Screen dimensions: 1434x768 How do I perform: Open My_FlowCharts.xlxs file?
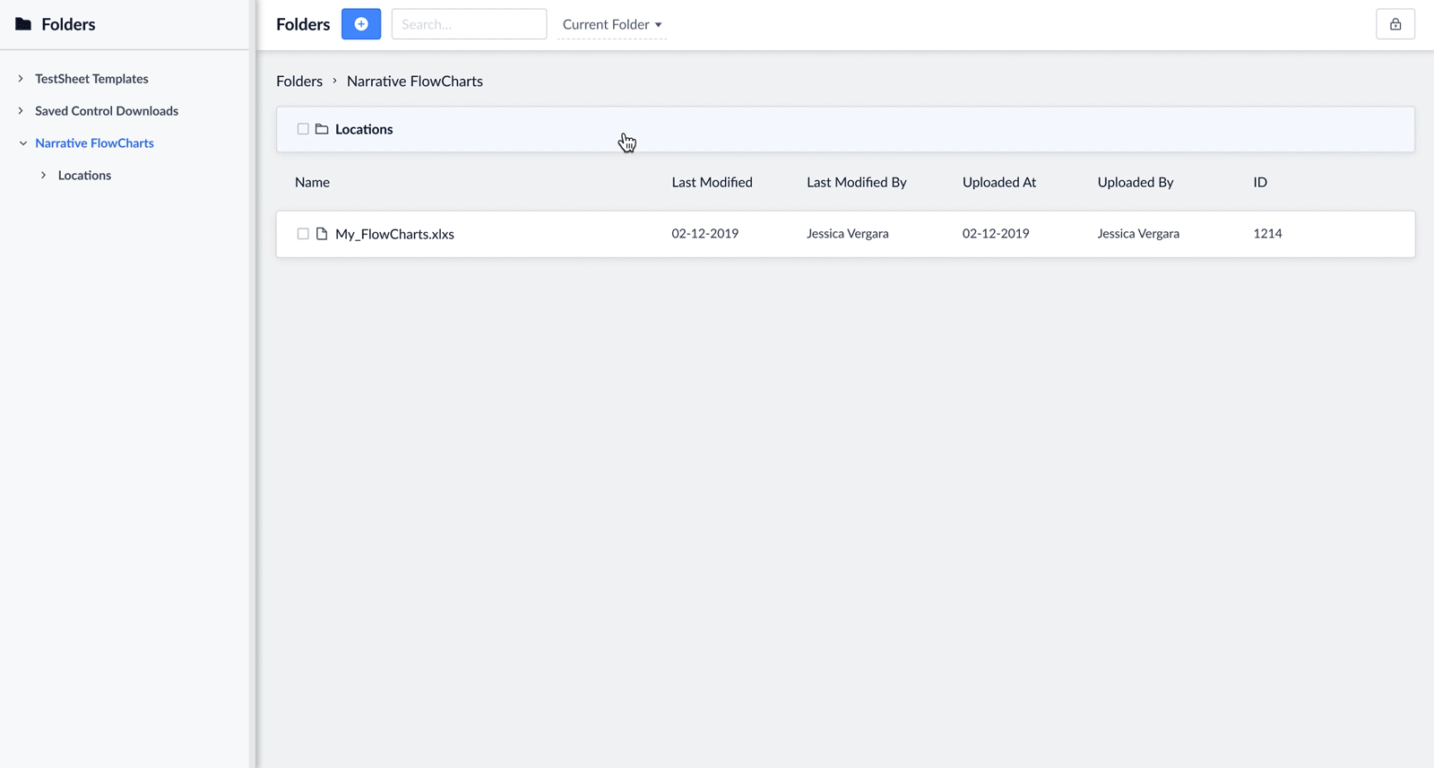pos(394,234)
